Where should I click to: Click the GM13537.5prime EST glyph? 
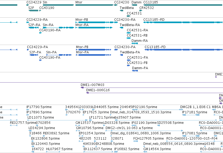pos(78,125)
